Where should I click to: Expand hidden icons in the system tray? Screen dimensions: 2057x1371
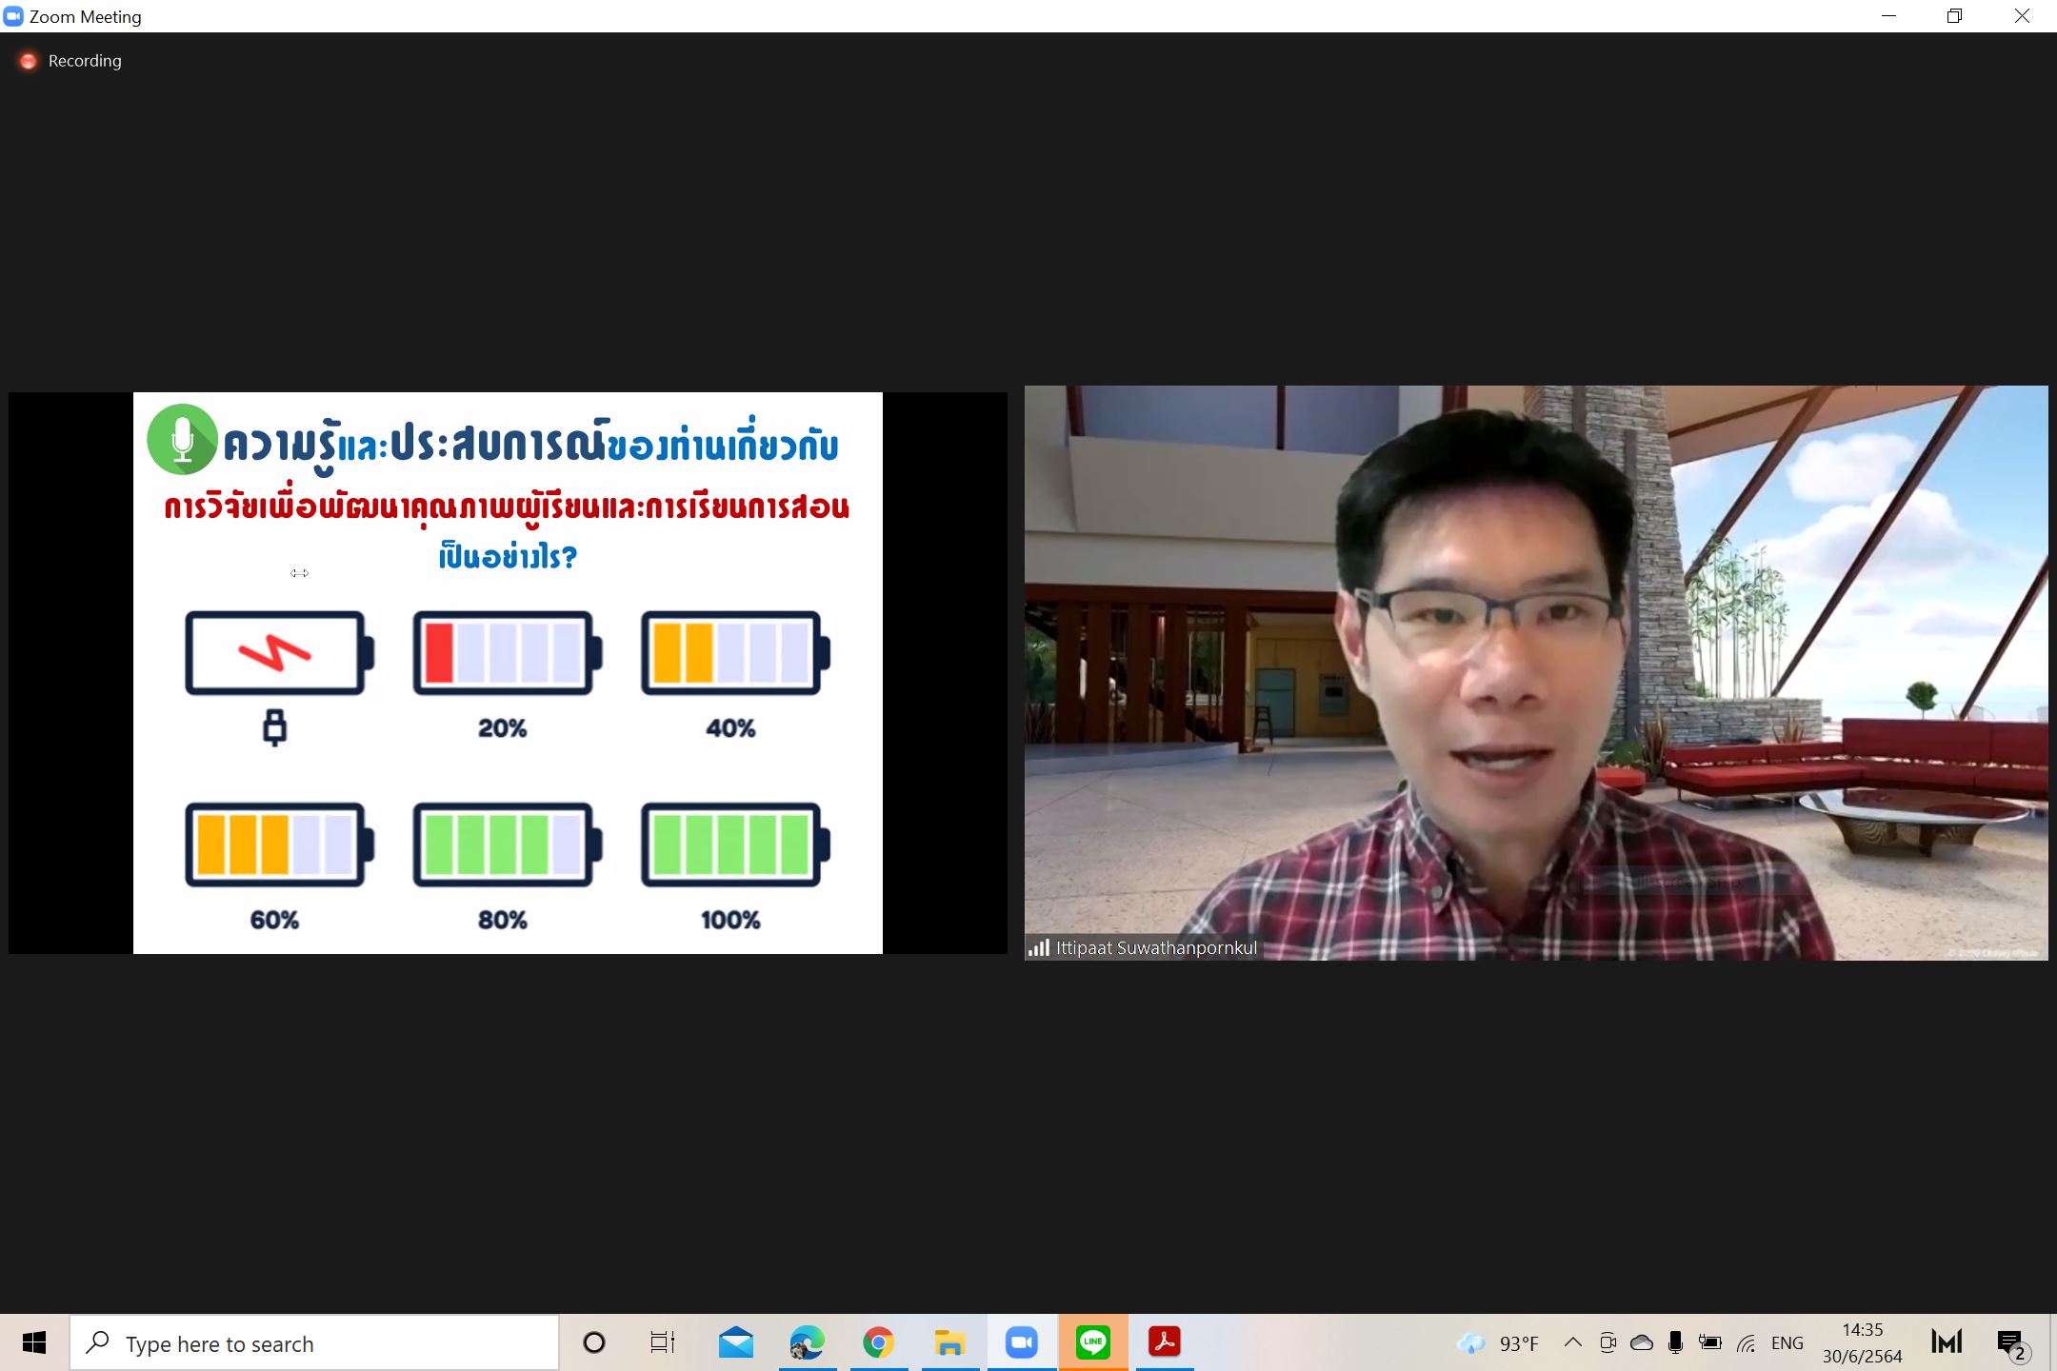[1571, 1342]
